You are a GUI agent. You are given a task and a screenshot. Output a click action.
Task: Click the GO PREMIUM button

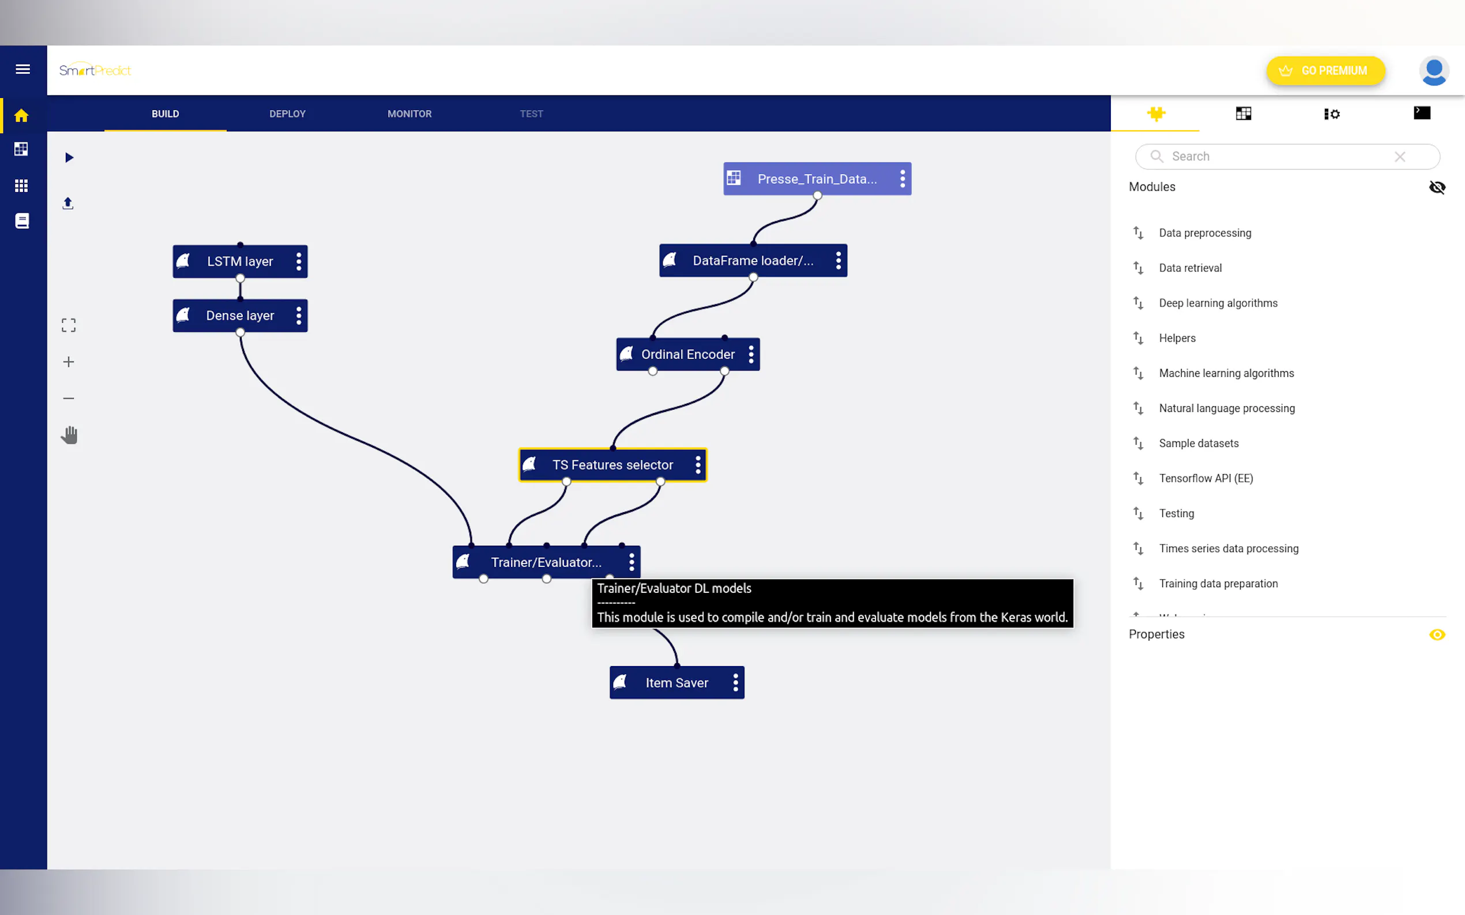[x=1325, y=71]
